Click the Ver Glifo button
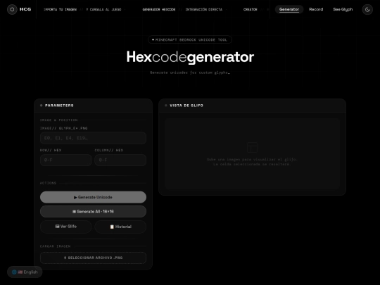Image resolution: width=380 pixels, height=285 pixels. 66,227
